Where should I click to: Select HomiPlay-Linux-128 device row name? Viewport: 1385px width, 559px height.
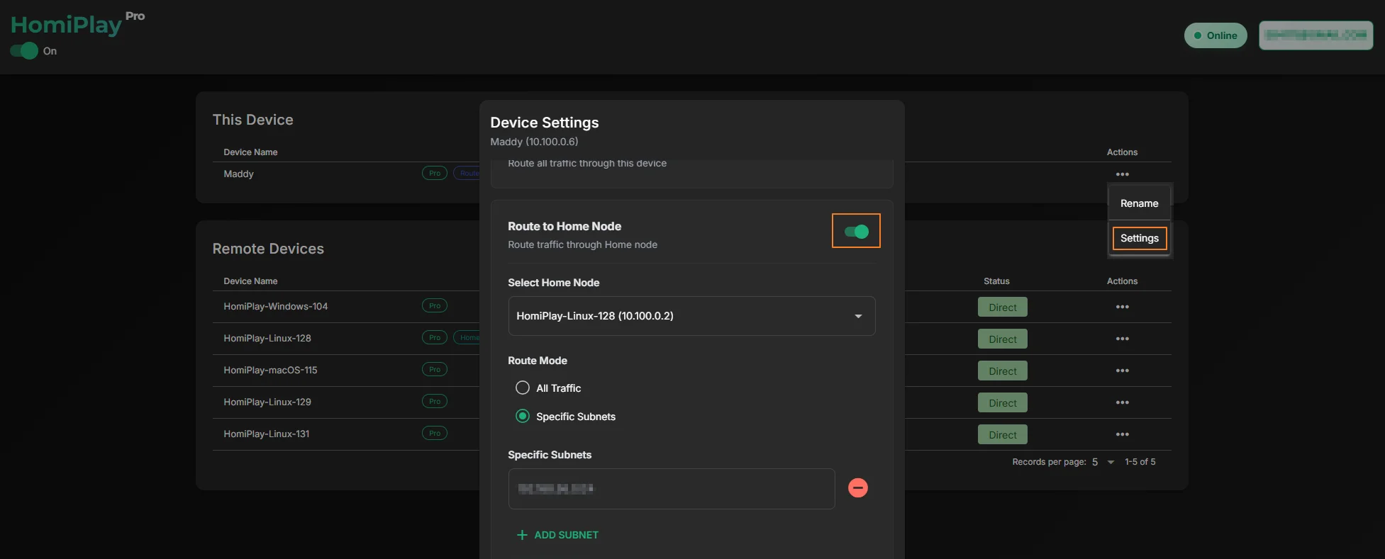click(x=267, y=339)
